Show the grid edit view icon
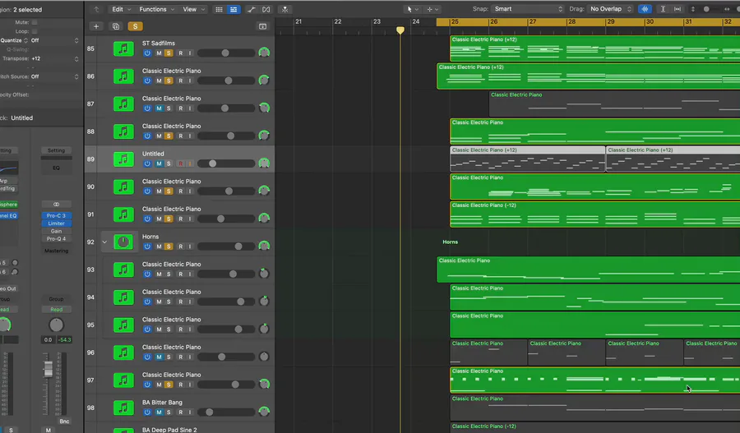The height and width of the screenshot is (433, 740). pyautogui.click(x=219, y=9)
